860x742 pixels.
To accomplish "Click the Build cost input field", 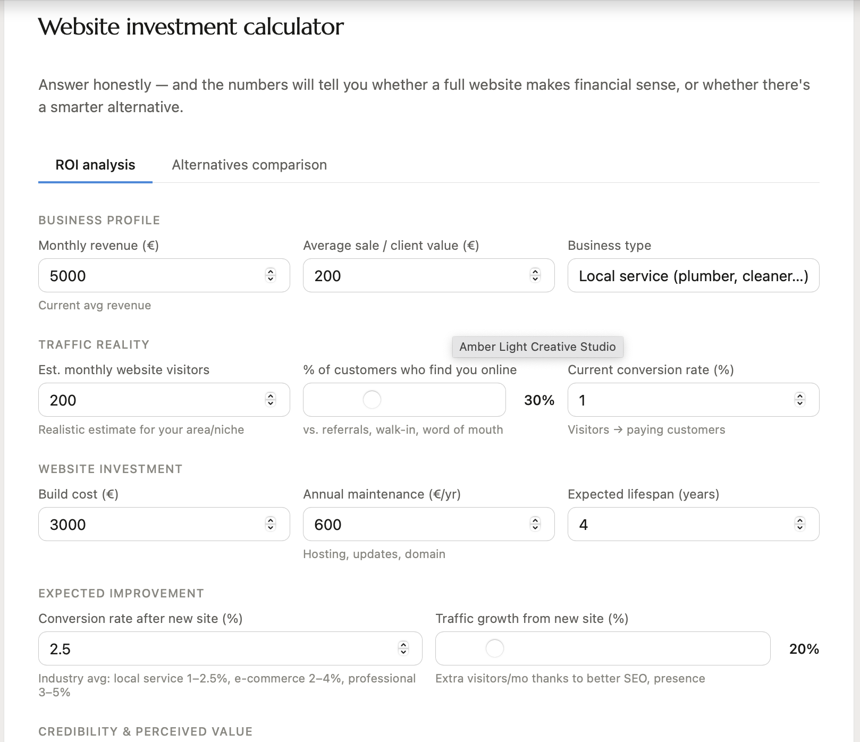I will 164,524.
